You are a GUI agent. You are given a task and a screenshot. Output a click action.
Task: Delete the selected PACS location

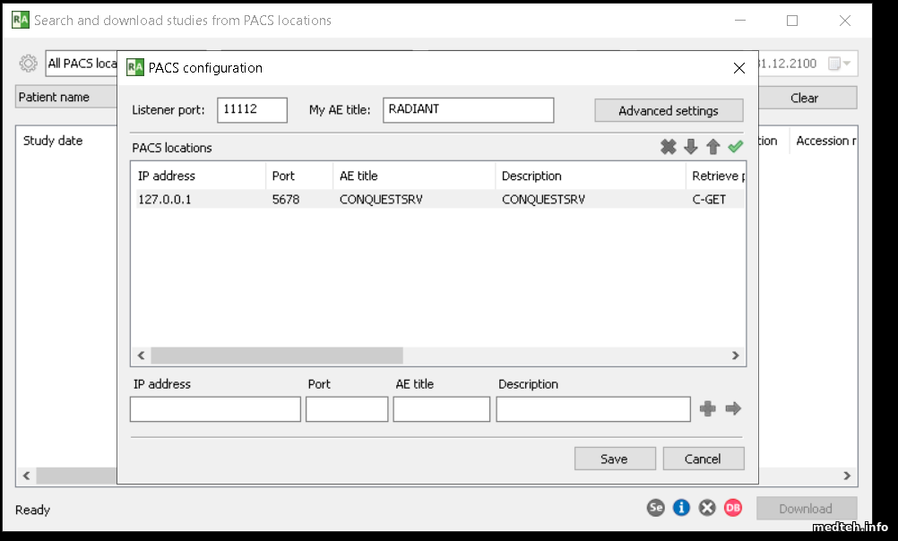coord(669,147)
